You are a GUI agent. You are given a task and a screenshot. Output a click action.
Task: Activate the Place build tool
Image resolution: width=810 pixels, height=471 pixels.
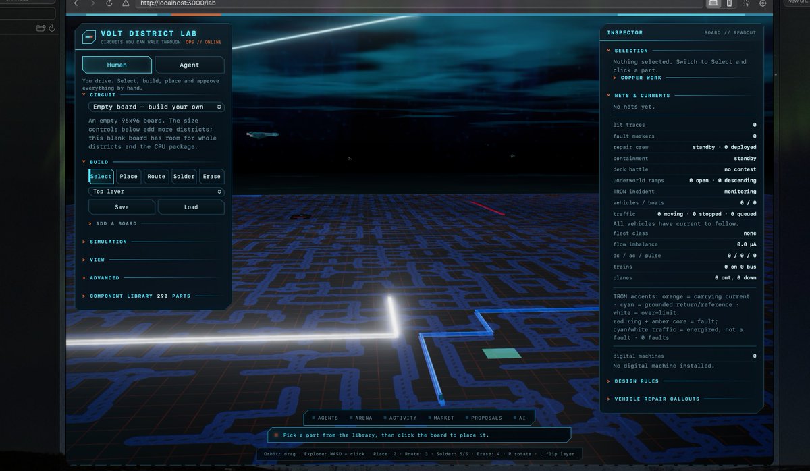128,176
